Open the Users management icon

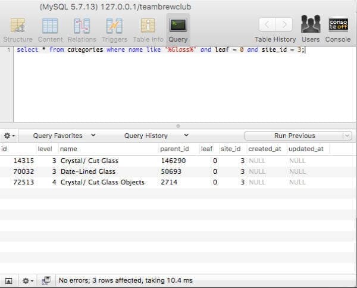coord(311,24)
